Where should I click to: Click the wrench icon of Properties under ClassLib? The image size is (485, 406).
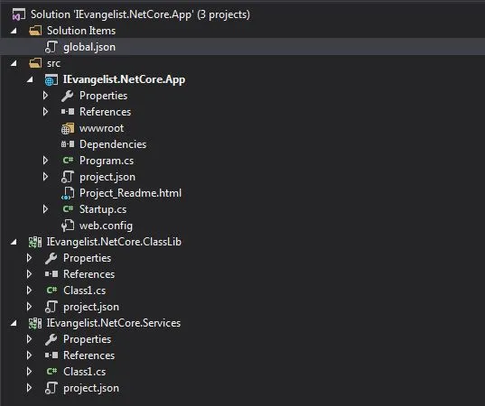click(x=51, y=258)
